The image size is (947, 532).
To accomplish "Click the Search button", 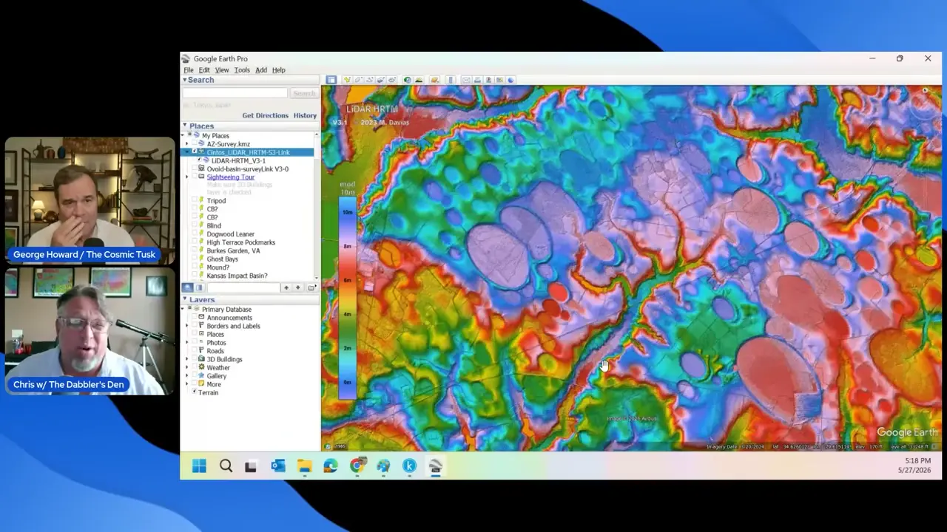I will [304, 93].
